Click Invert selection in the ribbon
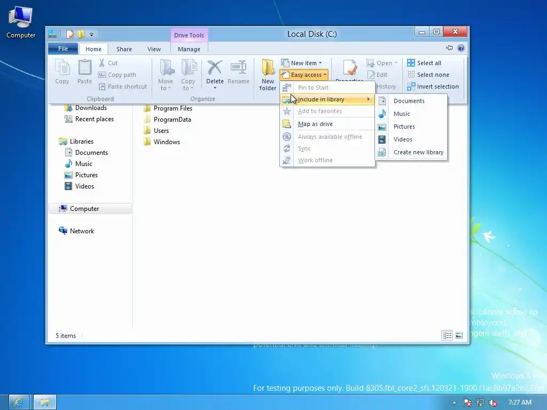 [433, 86]
